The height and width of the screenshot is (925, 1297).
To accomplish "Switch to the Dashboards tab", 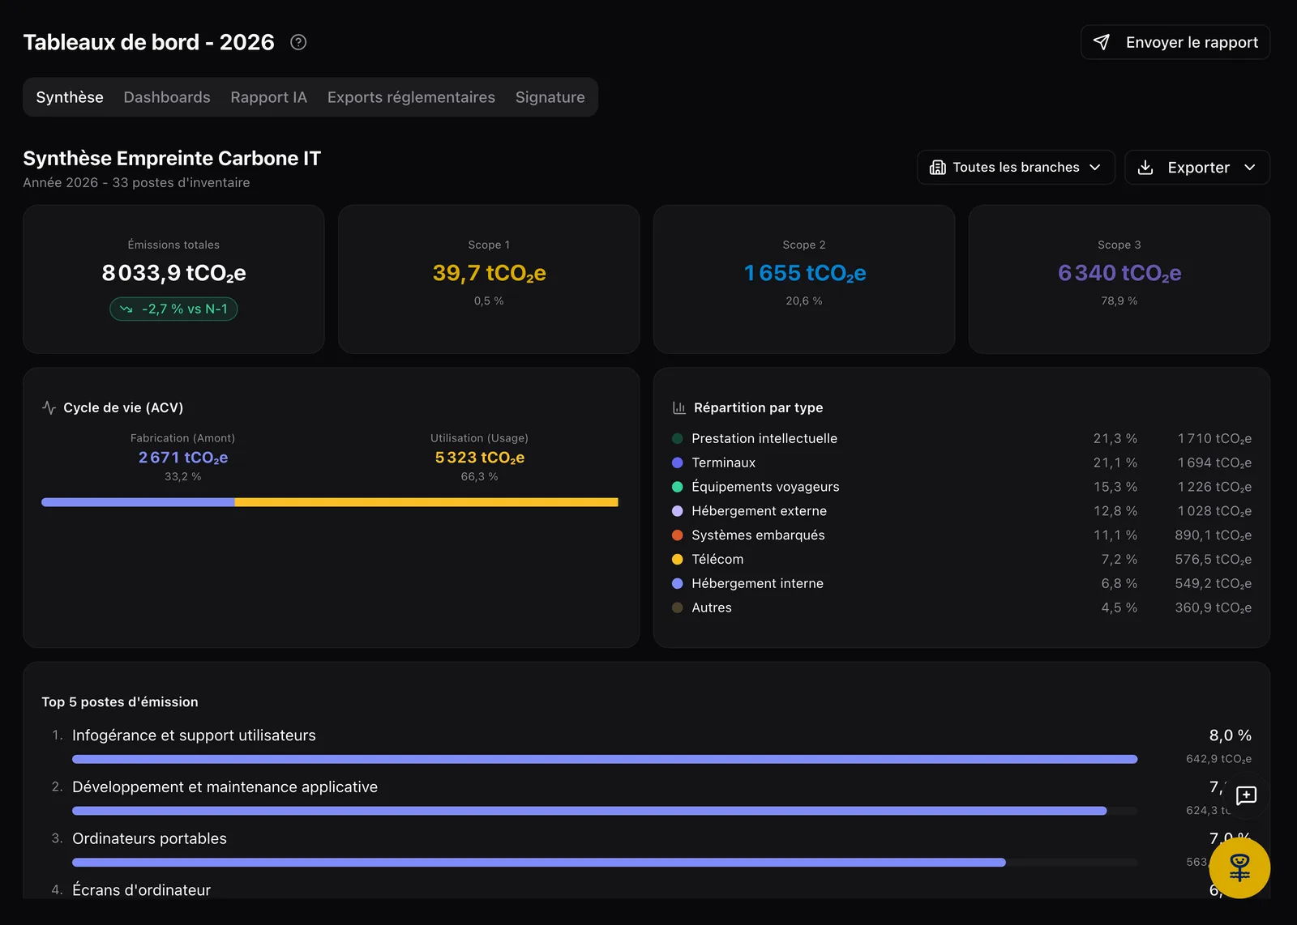I will click(x=167, y=97).
